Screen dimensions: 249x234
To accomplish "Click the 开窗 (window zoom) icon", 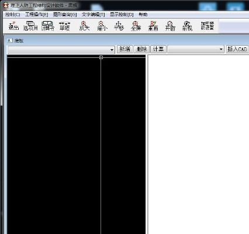I will click(170, 26).
